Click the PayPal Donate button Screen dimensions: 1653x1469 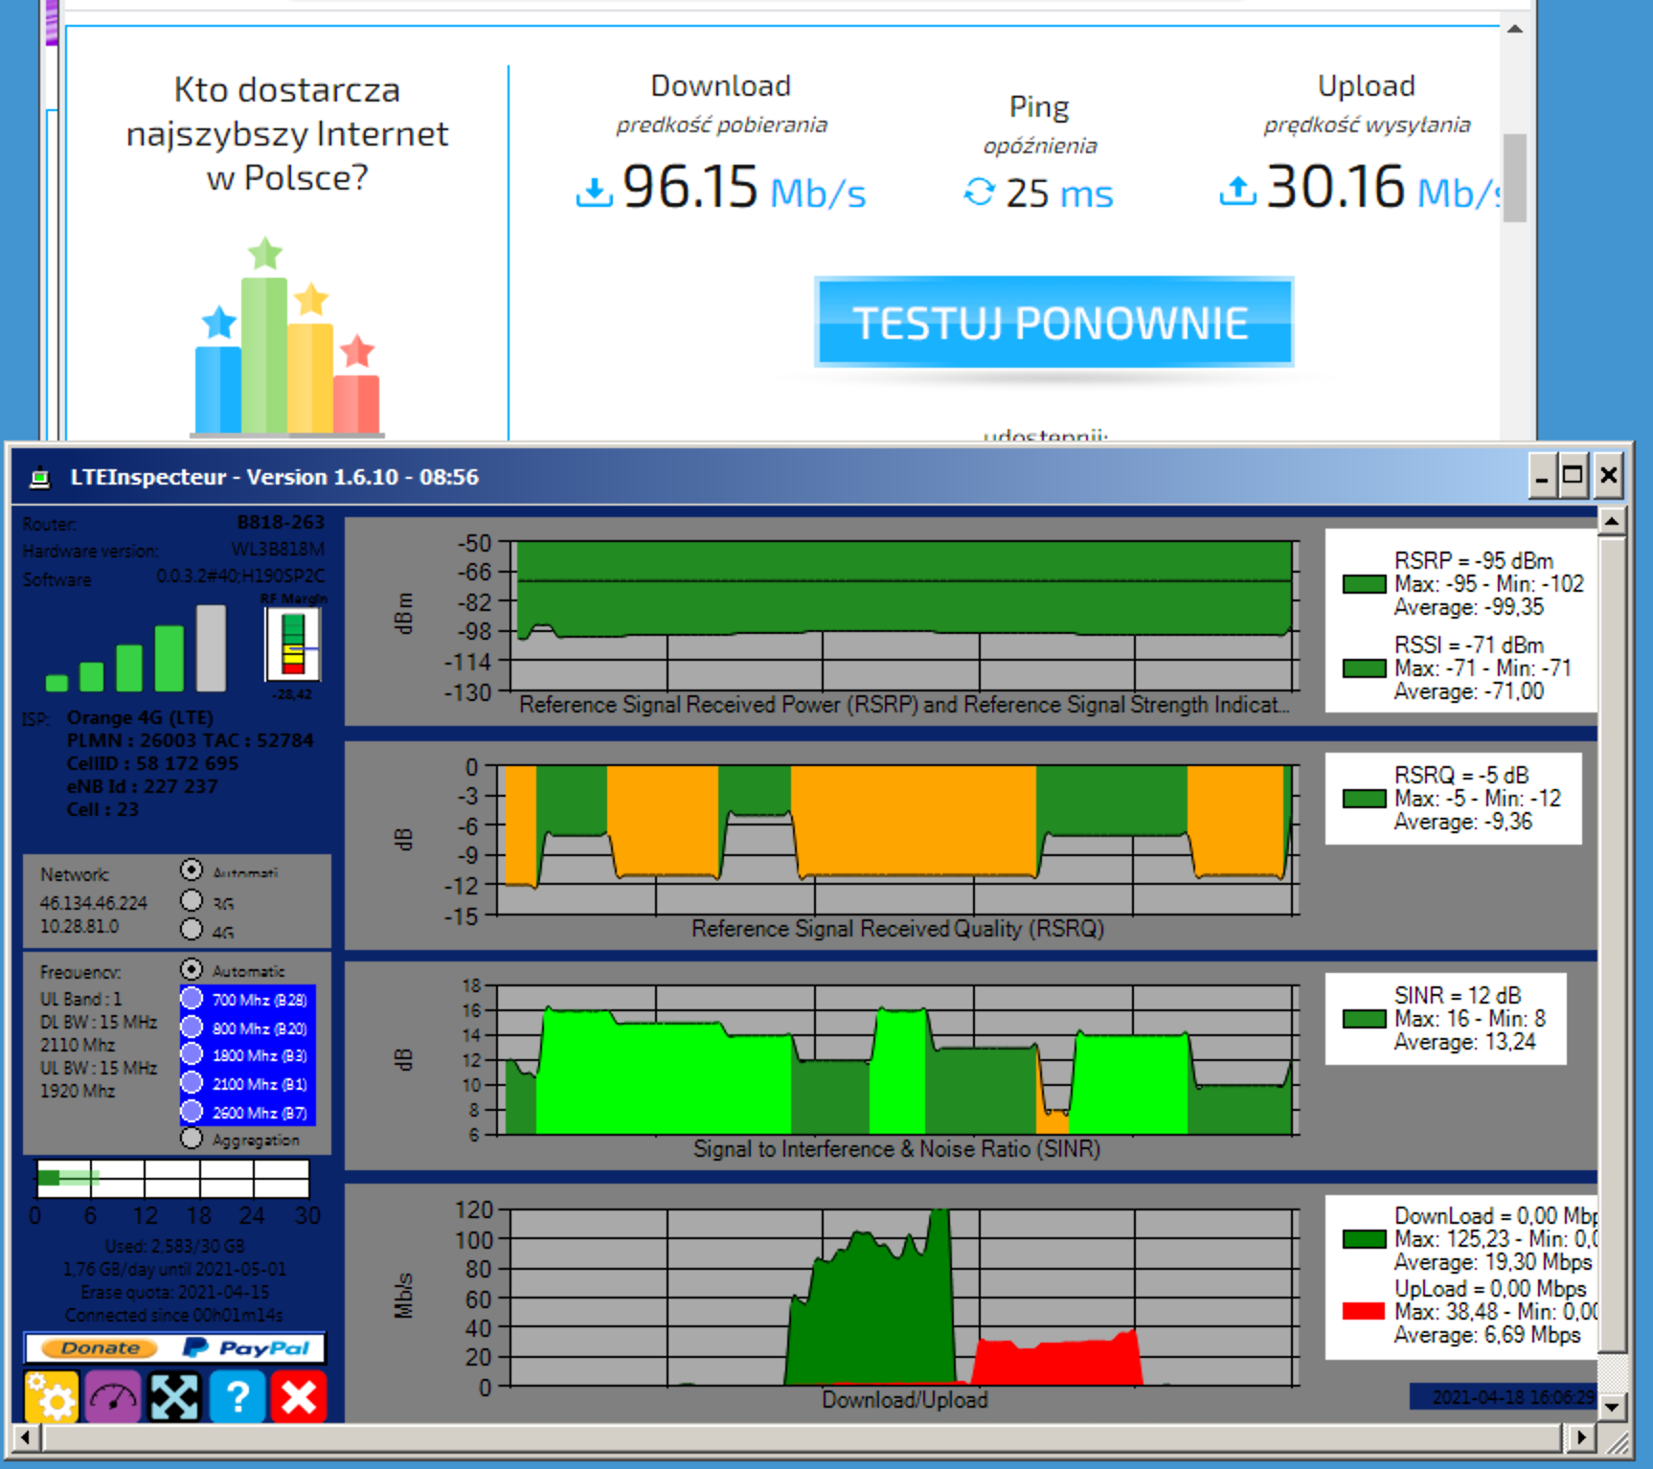174,1347
